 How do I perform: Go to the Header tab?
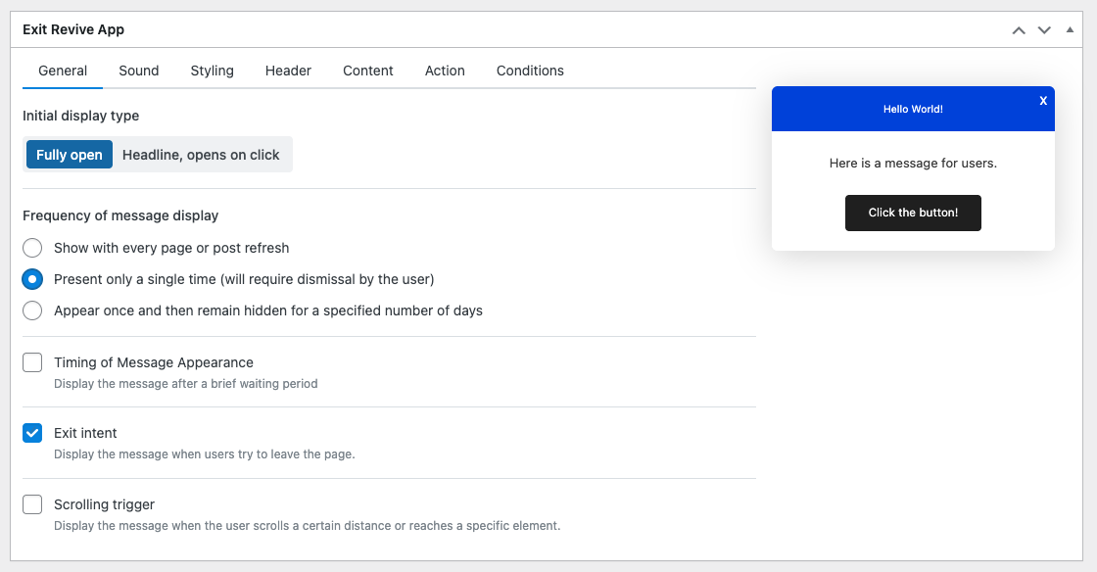tap(288, 71)
